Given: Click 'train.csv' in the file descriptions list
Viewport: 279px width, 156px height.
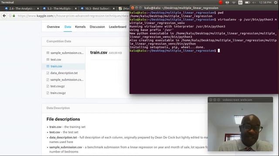Looking at the screenshot, I should coord(55,127).
